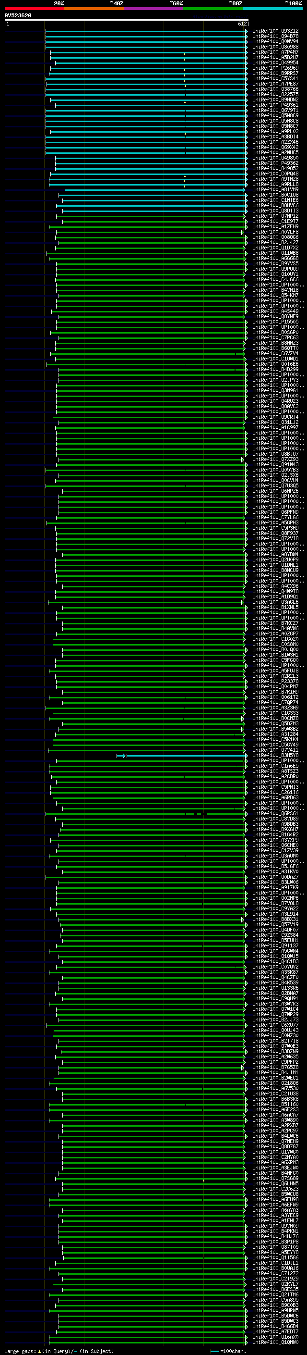
Task: Select the UniRef100_C5PNI3 label
Action: click(275, 787)
